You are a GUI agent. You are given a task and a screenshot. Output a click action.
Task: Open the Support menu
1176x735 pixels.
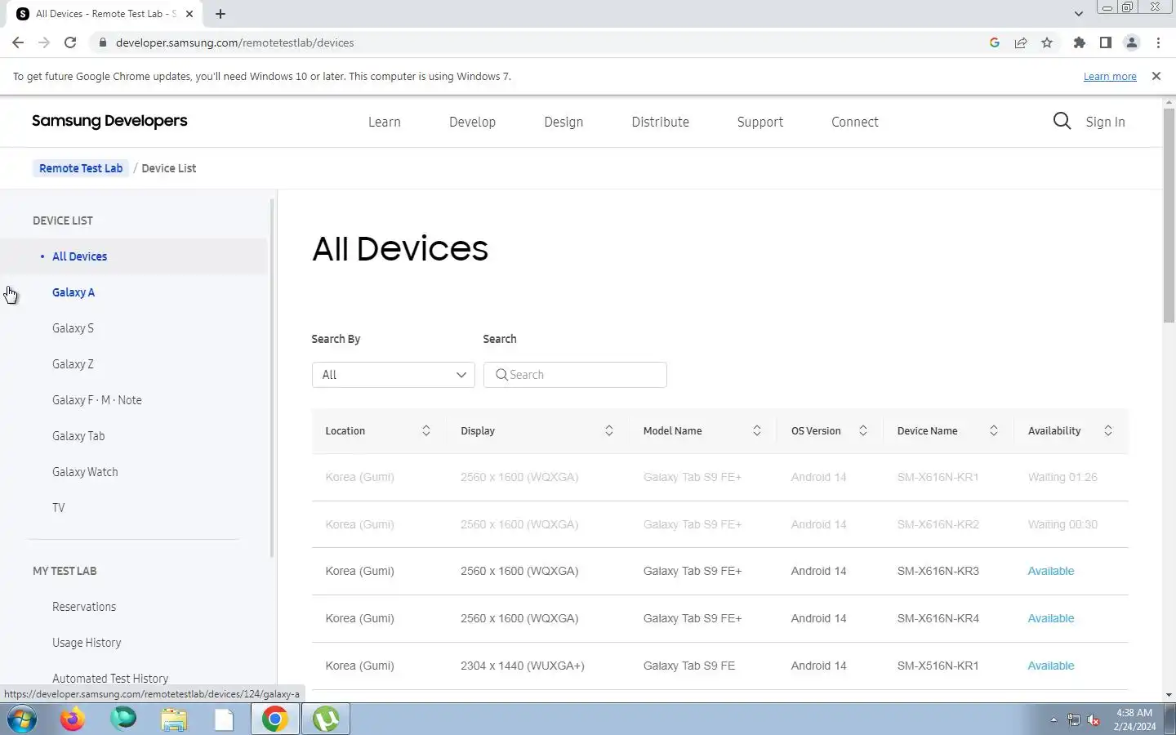click(x=759, y=122)
